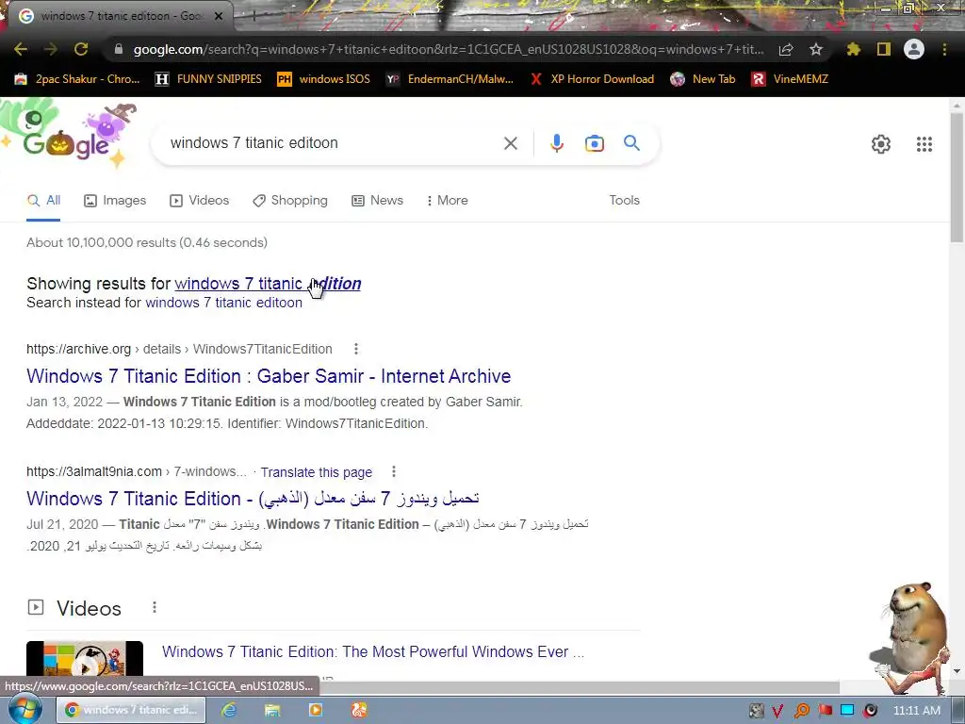Viewport: 965px width, 724px height.
Task: Launch Internet Explorer from the taskbar
Action: point(229,710)
